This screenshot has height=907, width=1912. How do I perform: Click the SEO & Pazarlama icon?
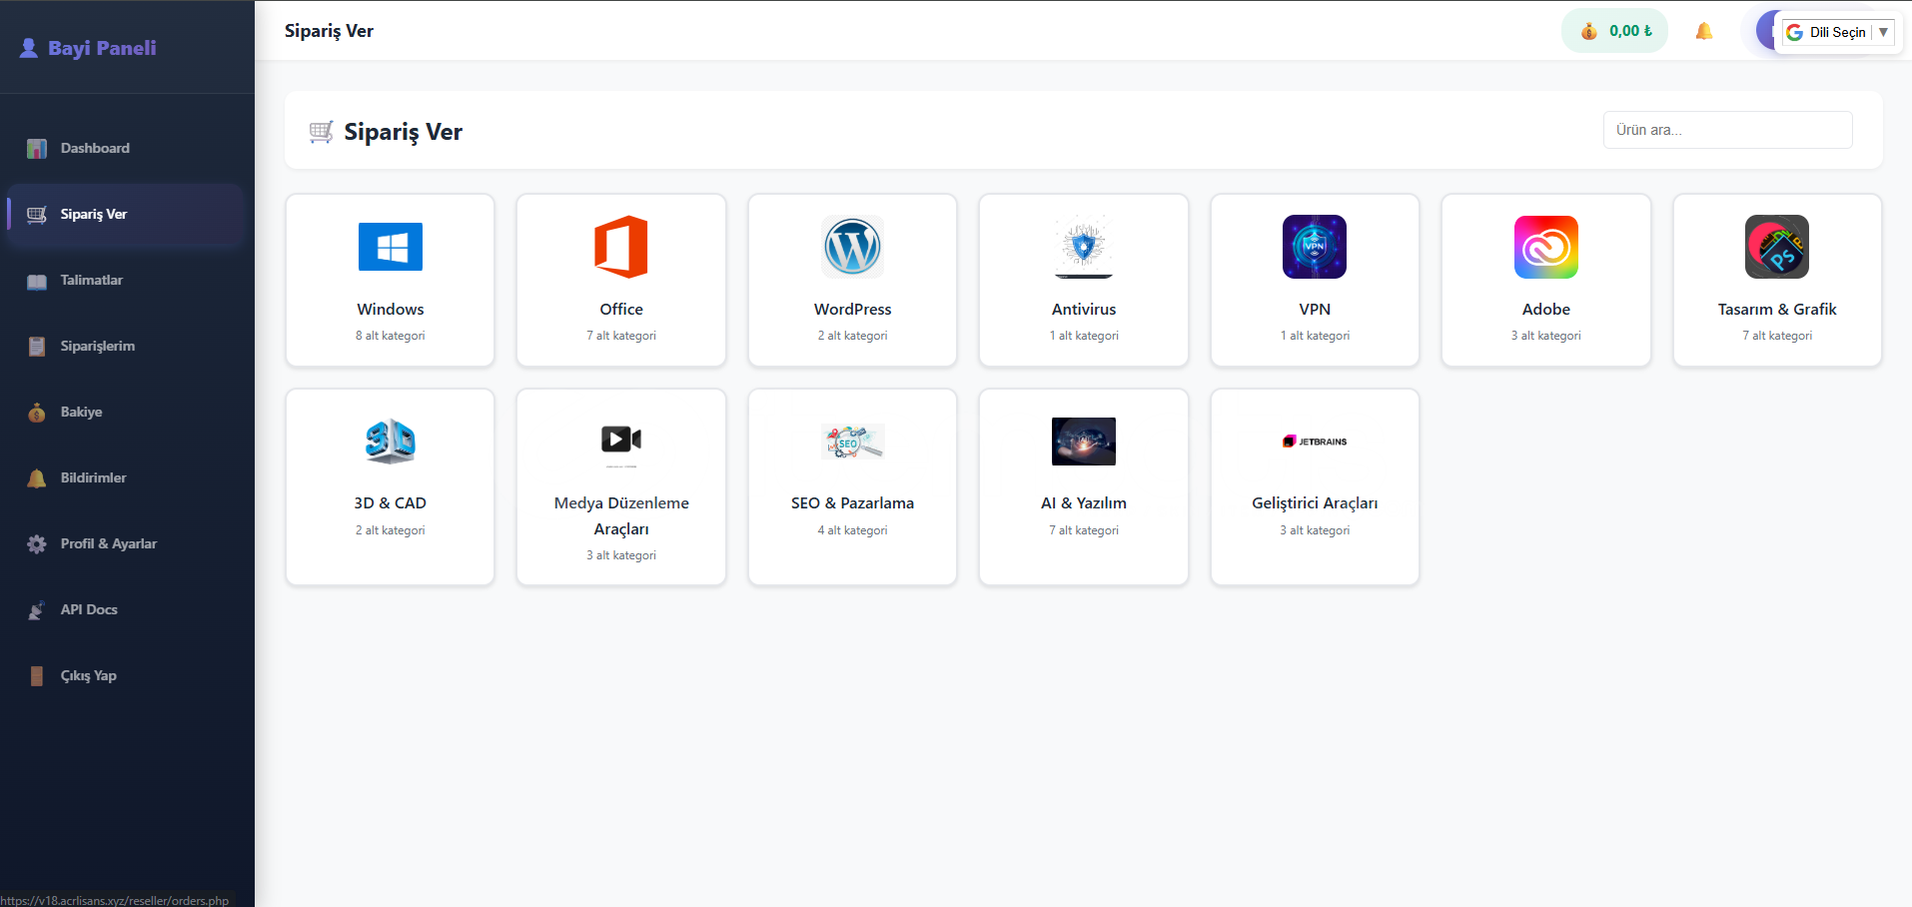(x=853, y=441)
